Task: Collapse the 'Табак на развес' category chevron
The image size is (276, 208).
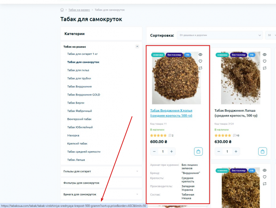Action: 137,46
